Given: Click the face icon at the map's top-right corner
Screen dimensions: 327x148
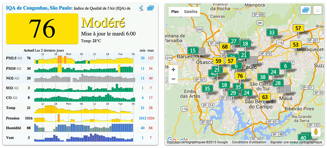Looking at the screenshot, I should pyautogui.click(x=318, y=10).
